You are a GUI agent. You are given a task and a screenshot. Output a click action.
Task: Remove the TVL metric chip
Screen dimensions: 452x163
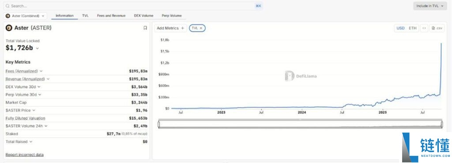[201, 28]
